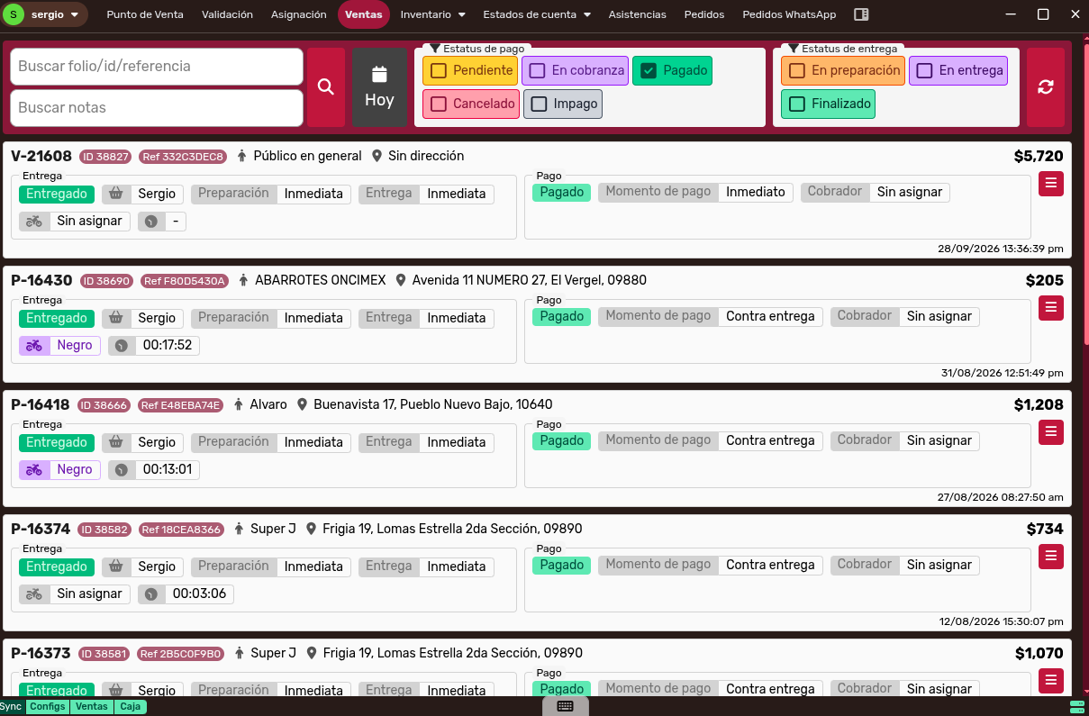Click the refresh sales list icon
Image resolution: width=1089 pixels, height=716 pixels.
coord(1046,87)
